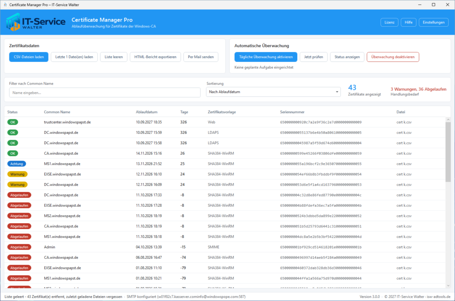The width and height of the screenshot is (455, 301).
Task: Select the Admin certificate row
Action: [x=225, y=247]
